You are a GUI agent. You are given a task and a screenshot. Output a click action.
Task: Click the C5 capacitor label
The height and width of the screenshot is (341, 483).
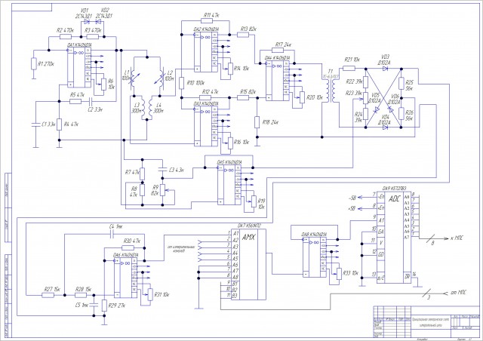(82, 306)
